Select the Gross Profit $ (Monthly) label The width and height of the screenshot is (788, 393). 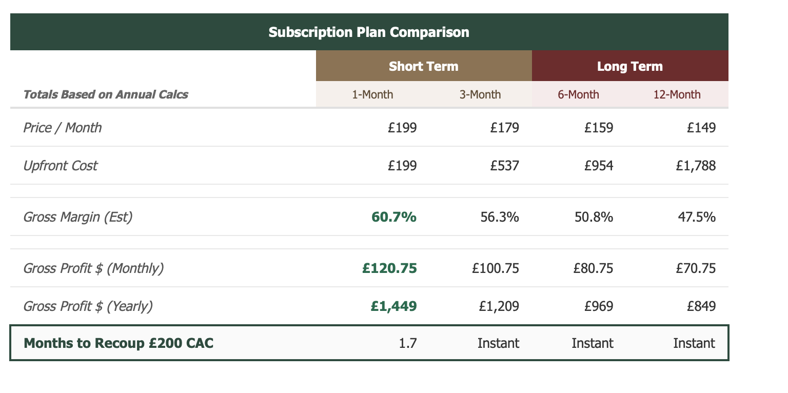[x=93, y=268]
